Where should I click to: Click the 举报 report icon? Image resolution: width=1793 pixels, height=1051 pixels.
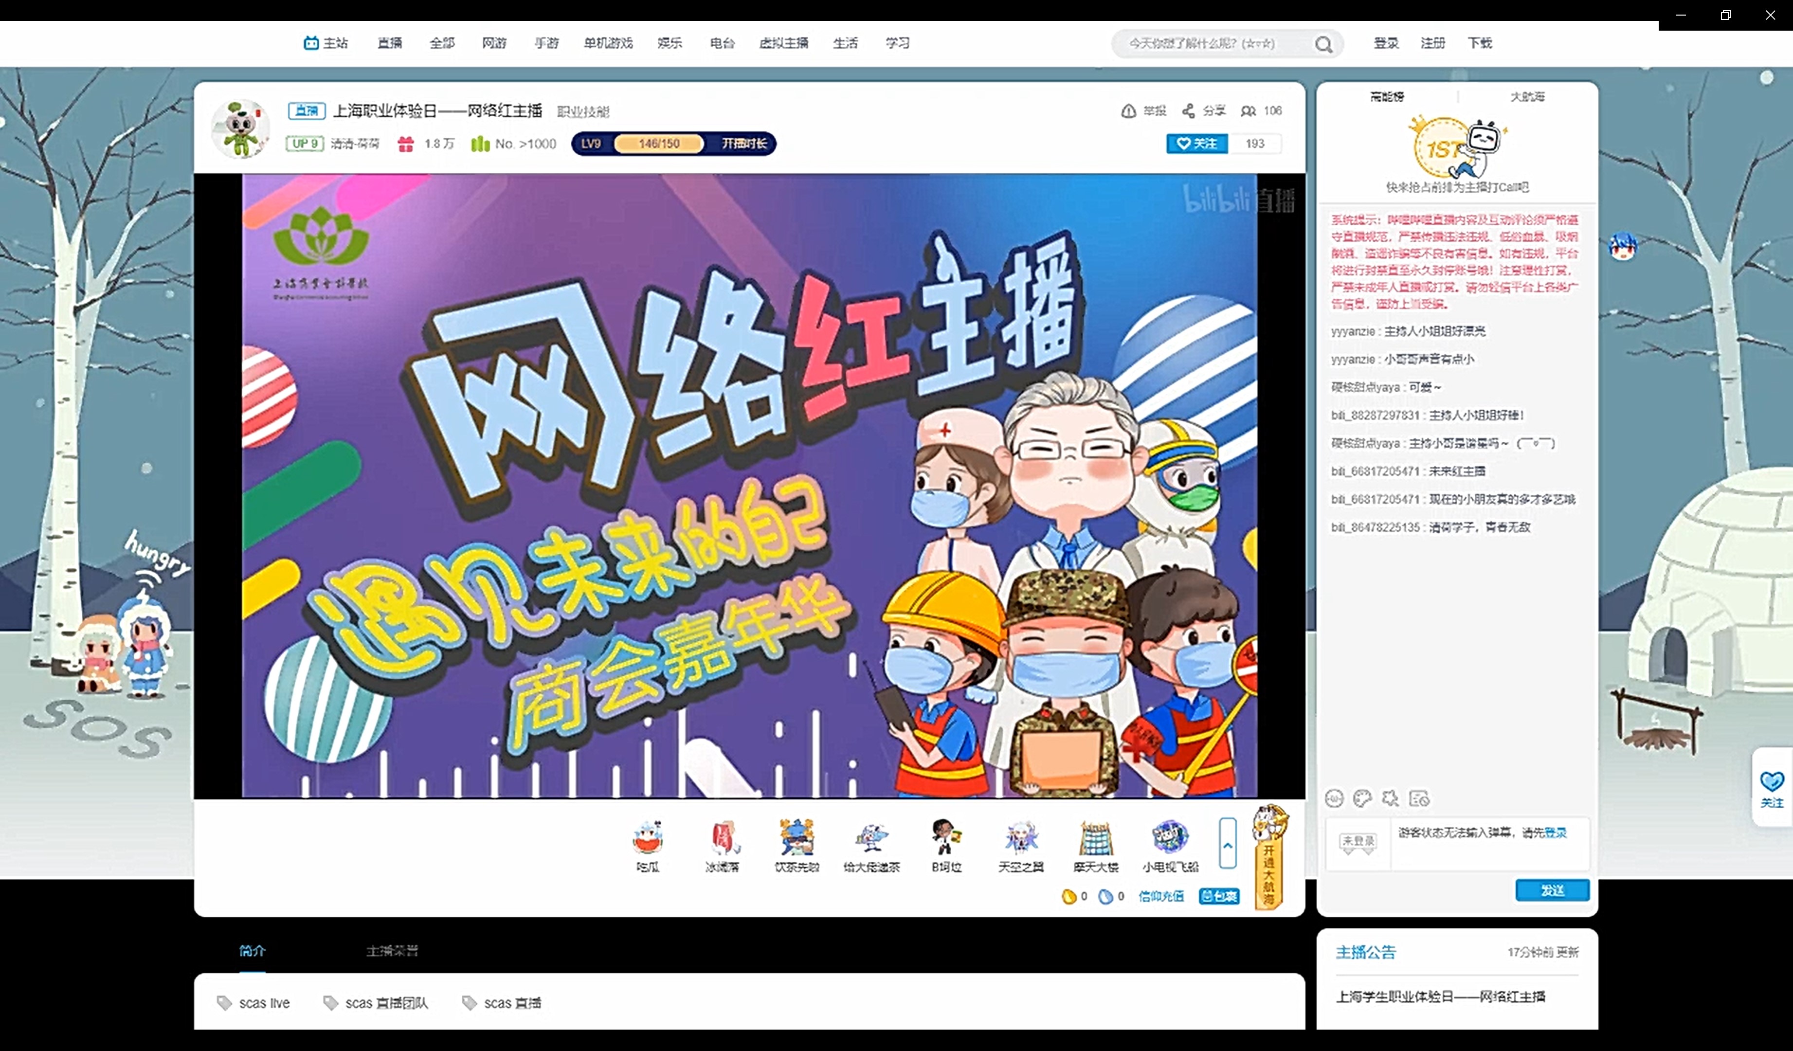(1128, 111)
